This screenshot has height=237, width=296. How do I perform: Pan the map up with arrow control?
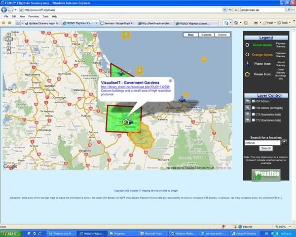[9, 36]
